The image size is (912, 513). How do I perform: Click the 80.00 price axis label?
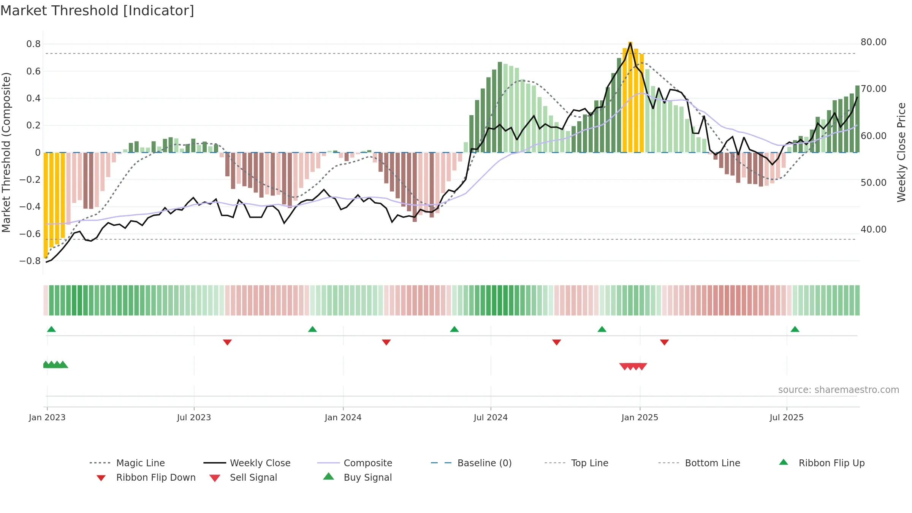tap(874, 42)
